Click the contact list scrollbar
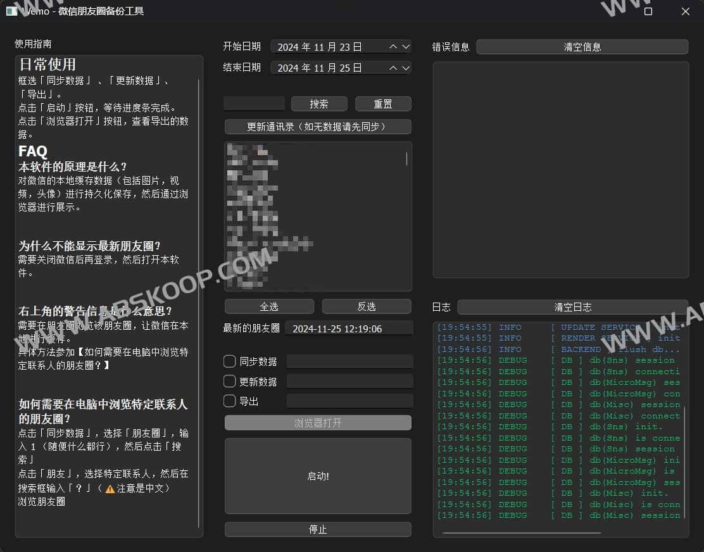The width and height of the screenshot is (704, 552). 406,158
